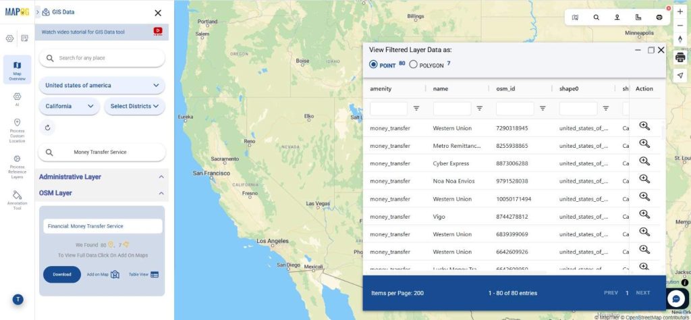Zoom to first Western Union row
The image size is (691, 320).
click(x=644, y=126)
